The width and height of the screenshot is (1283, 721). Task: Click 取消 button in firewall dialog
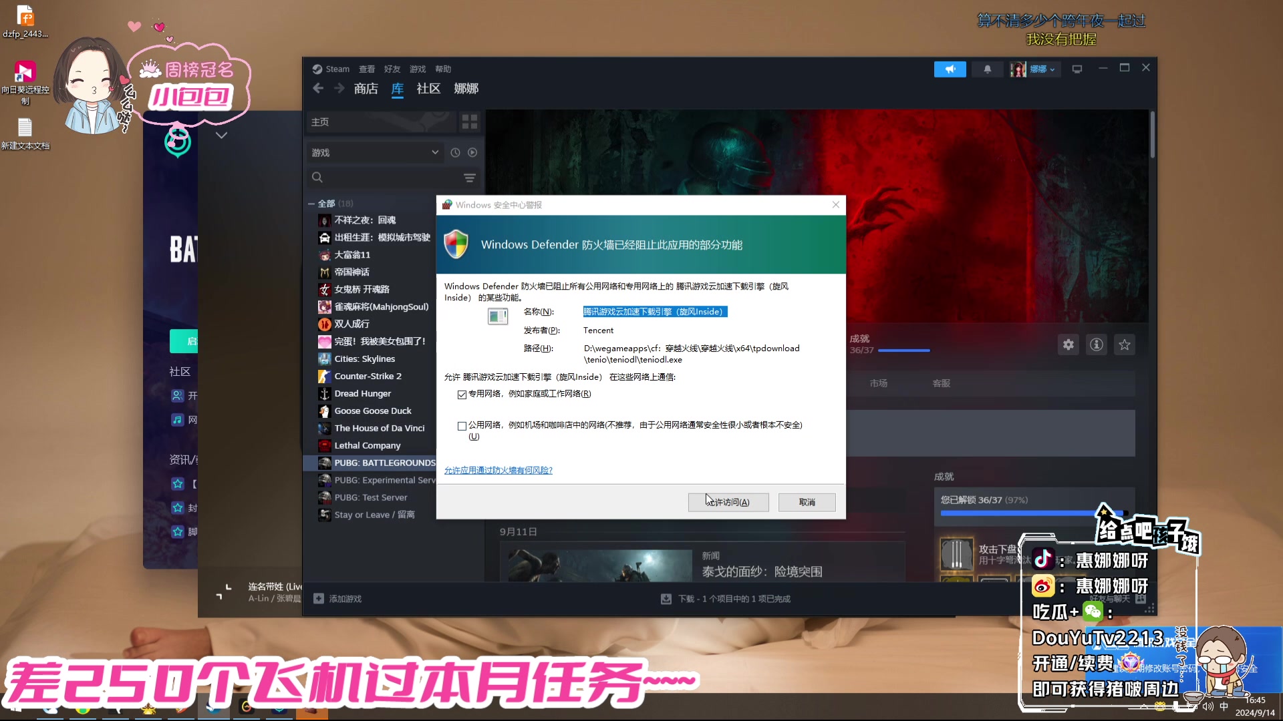coord(807,502)
